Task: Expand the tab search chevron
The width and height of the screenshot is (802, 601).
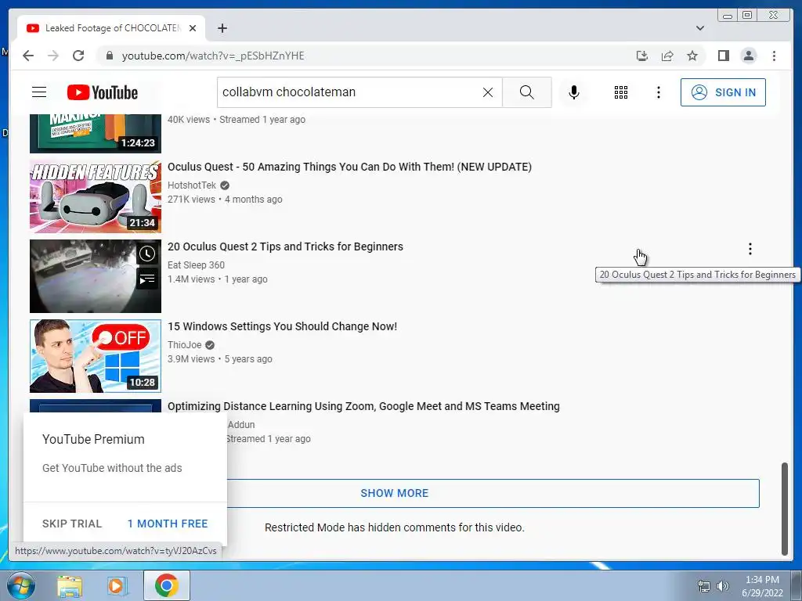Action: point(699,28)
